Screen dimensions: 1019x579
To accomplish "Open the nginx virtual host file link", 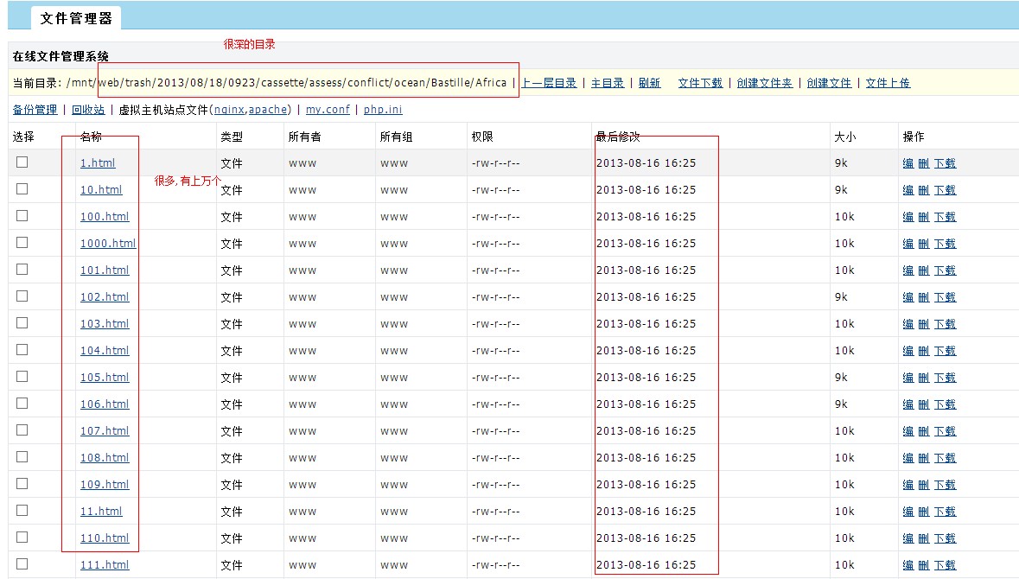I will (229, 110).
